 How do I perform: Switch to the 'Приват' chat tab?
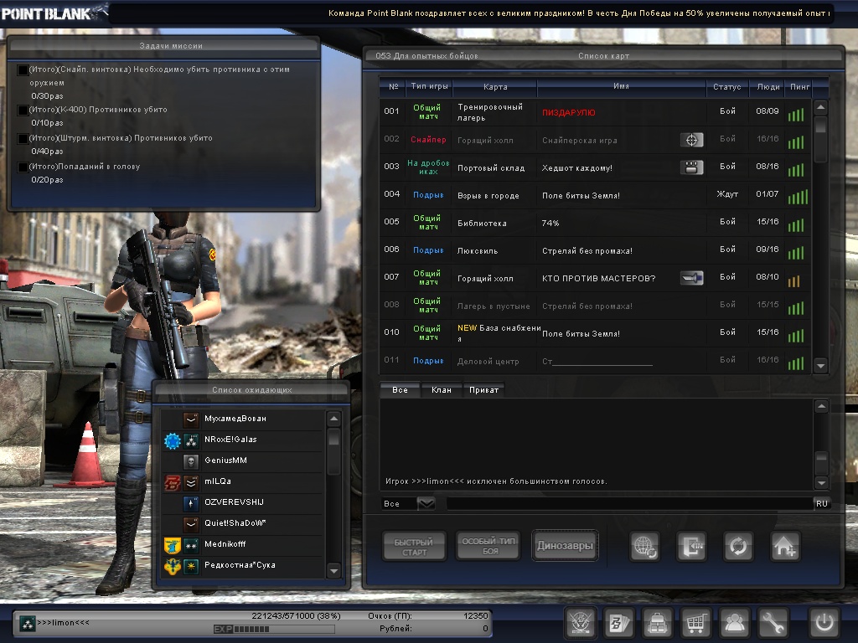coord(483,390)
